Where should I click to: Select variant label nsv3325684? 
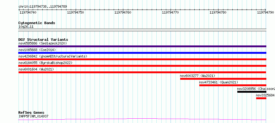pyautogui.click(x=265, y=95)
